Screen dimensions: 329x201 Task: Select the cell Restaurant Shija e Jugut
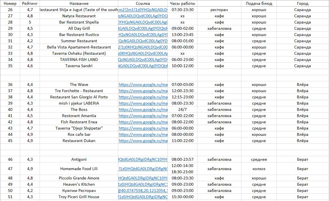click(79, 10)
